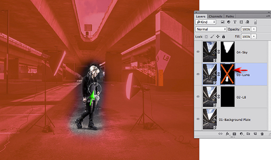Hide the 04-Sky layer
Image resolution: width=271 pixels, height=160 pixels.
click(198, 52)
